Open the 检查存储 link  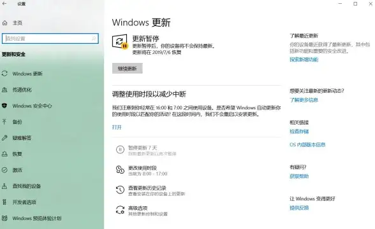pos(299,132)
